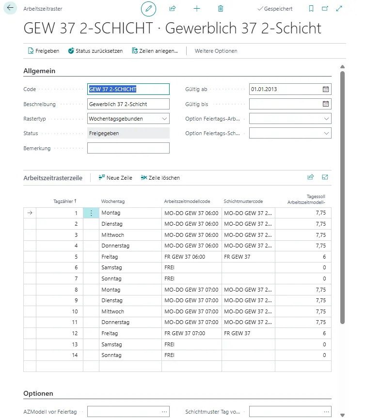366x418 pixels.
Task: Click Freigeben action
Action: tap(44, 51)
